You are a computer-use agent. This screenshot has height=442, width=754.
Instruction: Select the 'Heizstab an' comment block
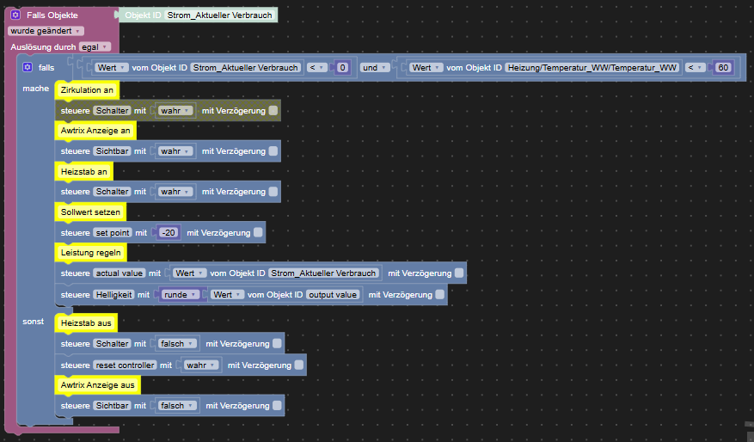point(84,171)
